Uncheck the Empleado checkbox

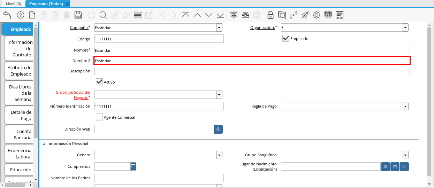[286, 38]
